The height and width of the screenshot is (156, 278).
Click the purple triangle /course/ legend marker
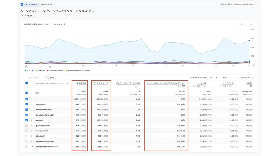tap(83, 70)
